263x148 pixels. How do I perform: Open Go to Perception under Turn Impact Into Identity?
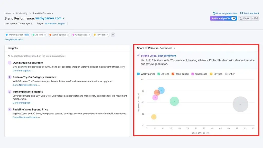(x=23, y=103)
